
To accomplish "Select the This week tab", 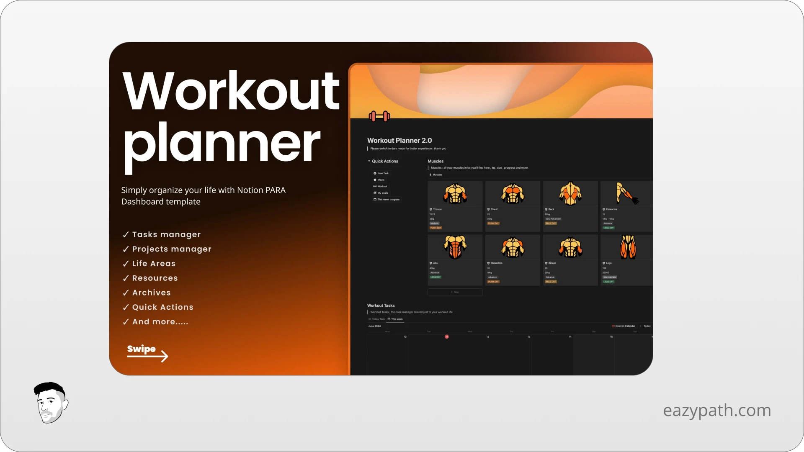I will (x=396, y=319).
